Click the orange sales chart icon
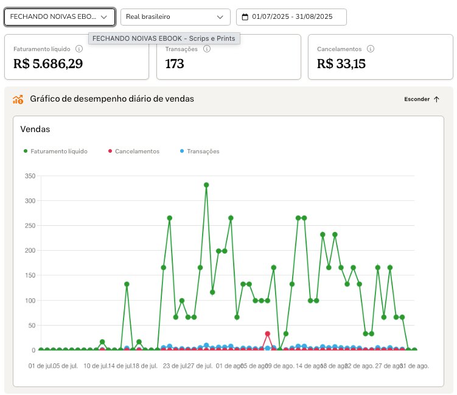 (18, 99)
